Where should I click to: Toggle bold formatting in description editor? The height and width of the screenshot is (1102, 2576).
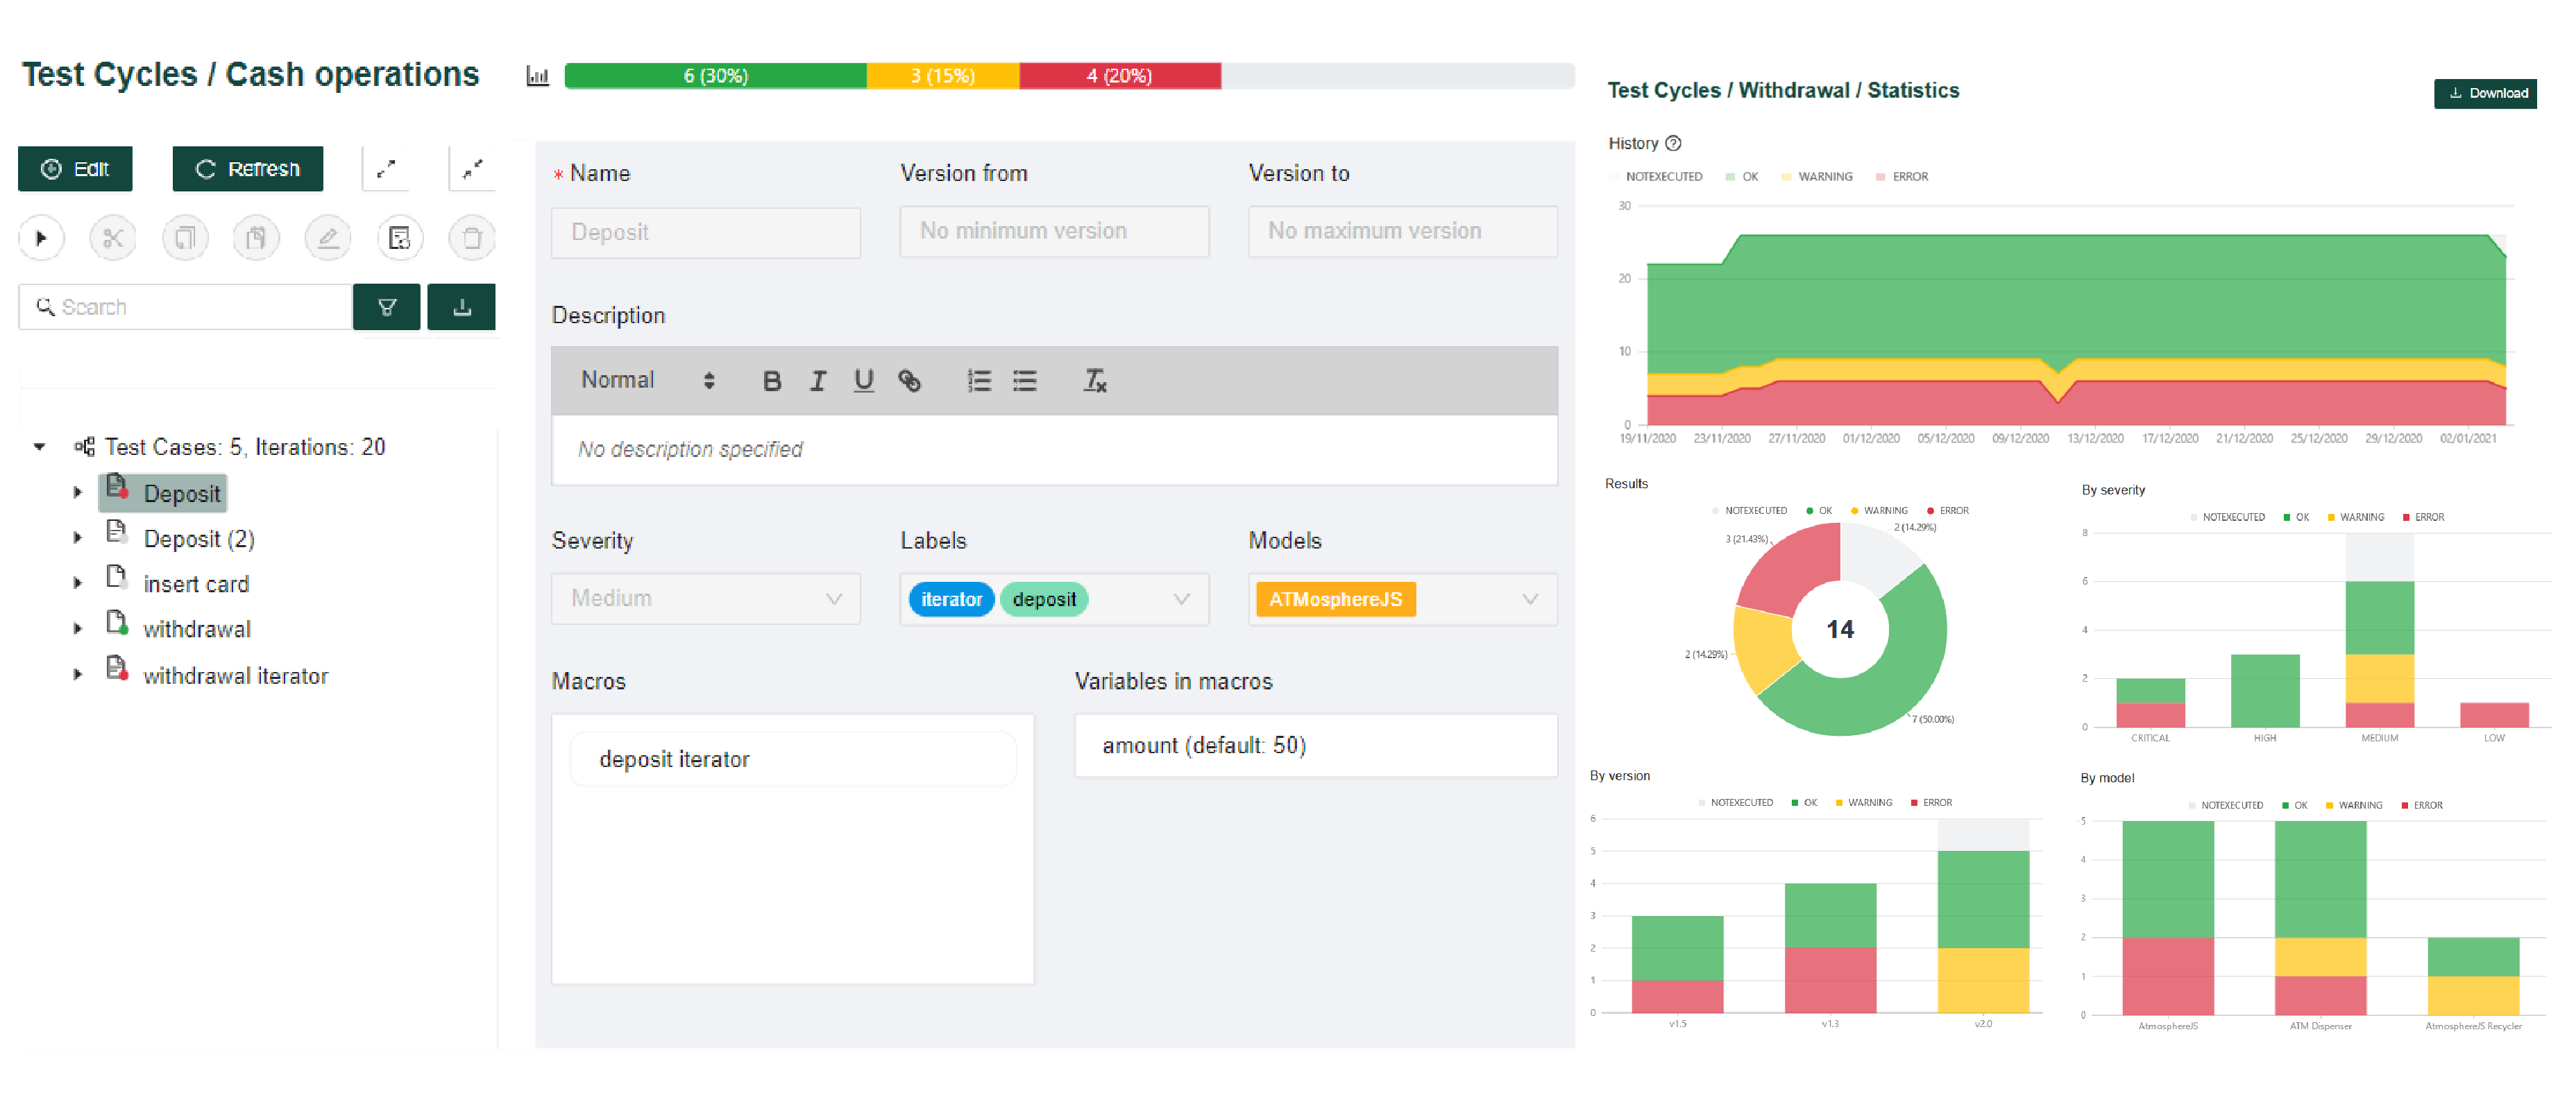[772, 381]
